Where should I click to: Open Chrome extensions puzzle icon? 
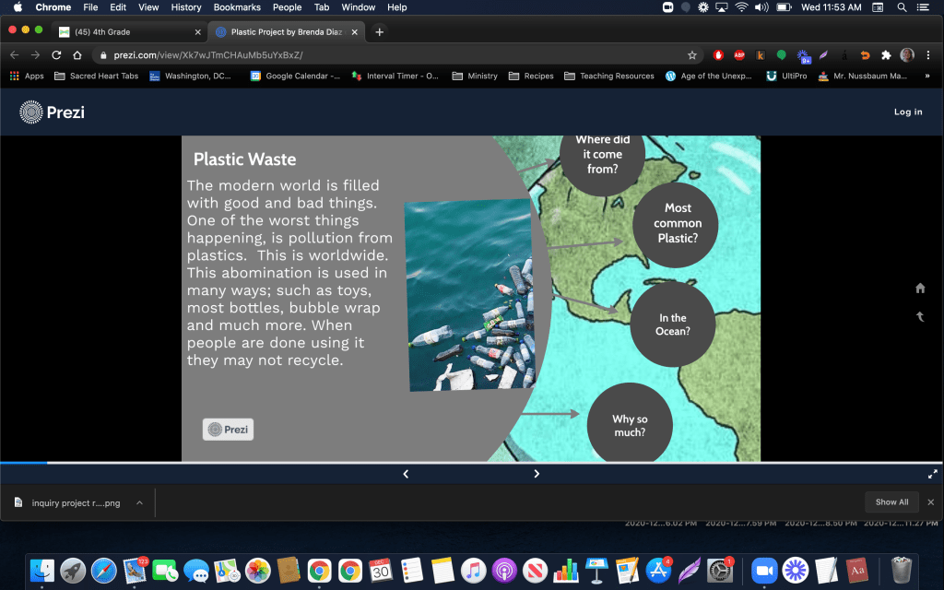click(886, 55)
